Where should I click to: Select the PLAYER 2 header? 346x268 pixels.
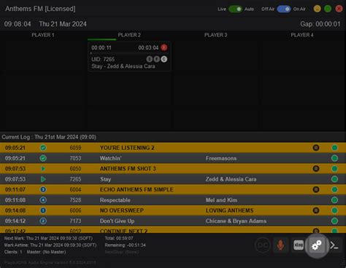(x=129, y=35)
